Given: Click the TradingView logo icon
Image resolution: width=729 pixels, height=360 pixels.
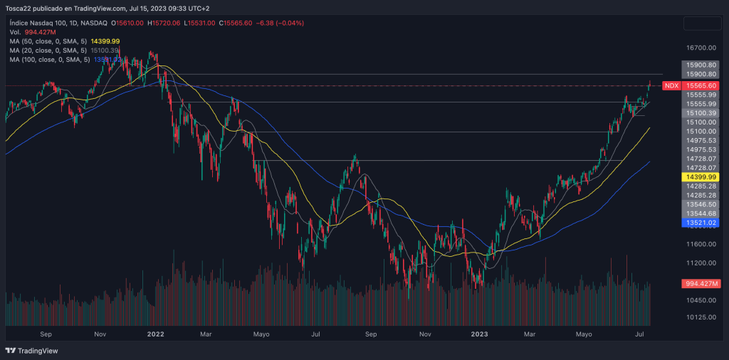Looking at the screenshot, I should tap(10, 351).
